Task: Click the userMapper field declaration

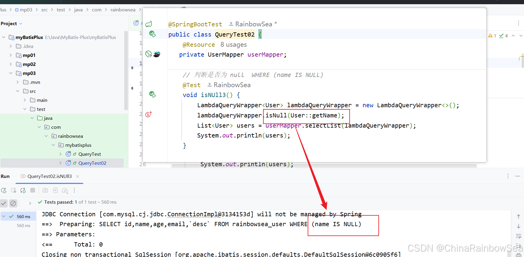Action: point(265,55)
